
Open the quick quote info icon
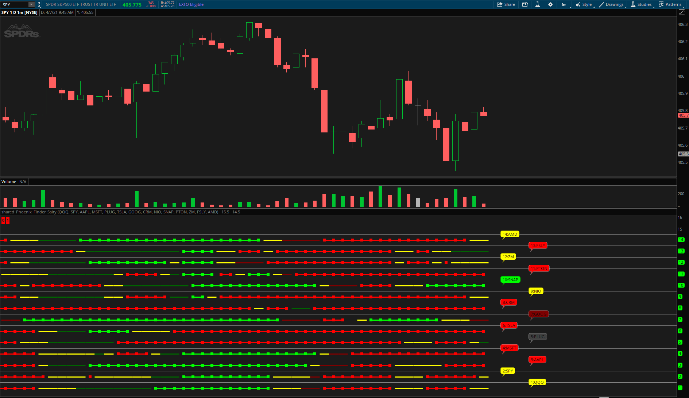tap(525, 4)
